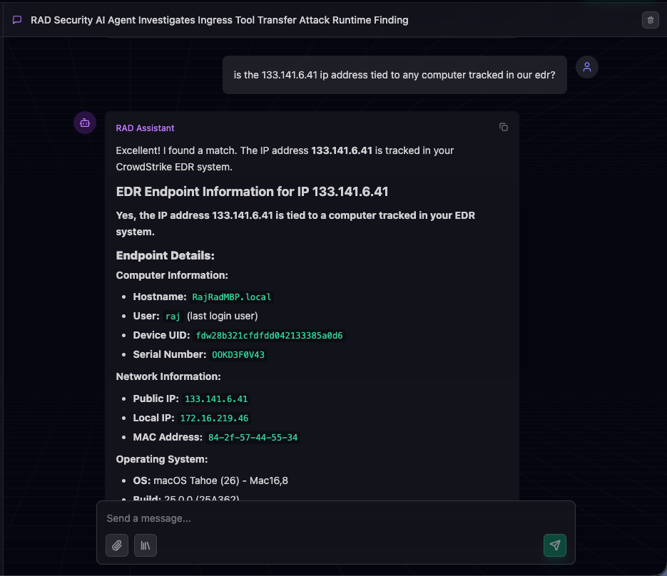Open the library icon in message box
The image size is (667, 576).
pyautogui.click(x=146, y=545)
